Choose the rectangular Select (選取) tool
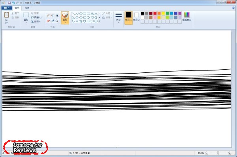The image size is (237, 157). pos(26,15)
